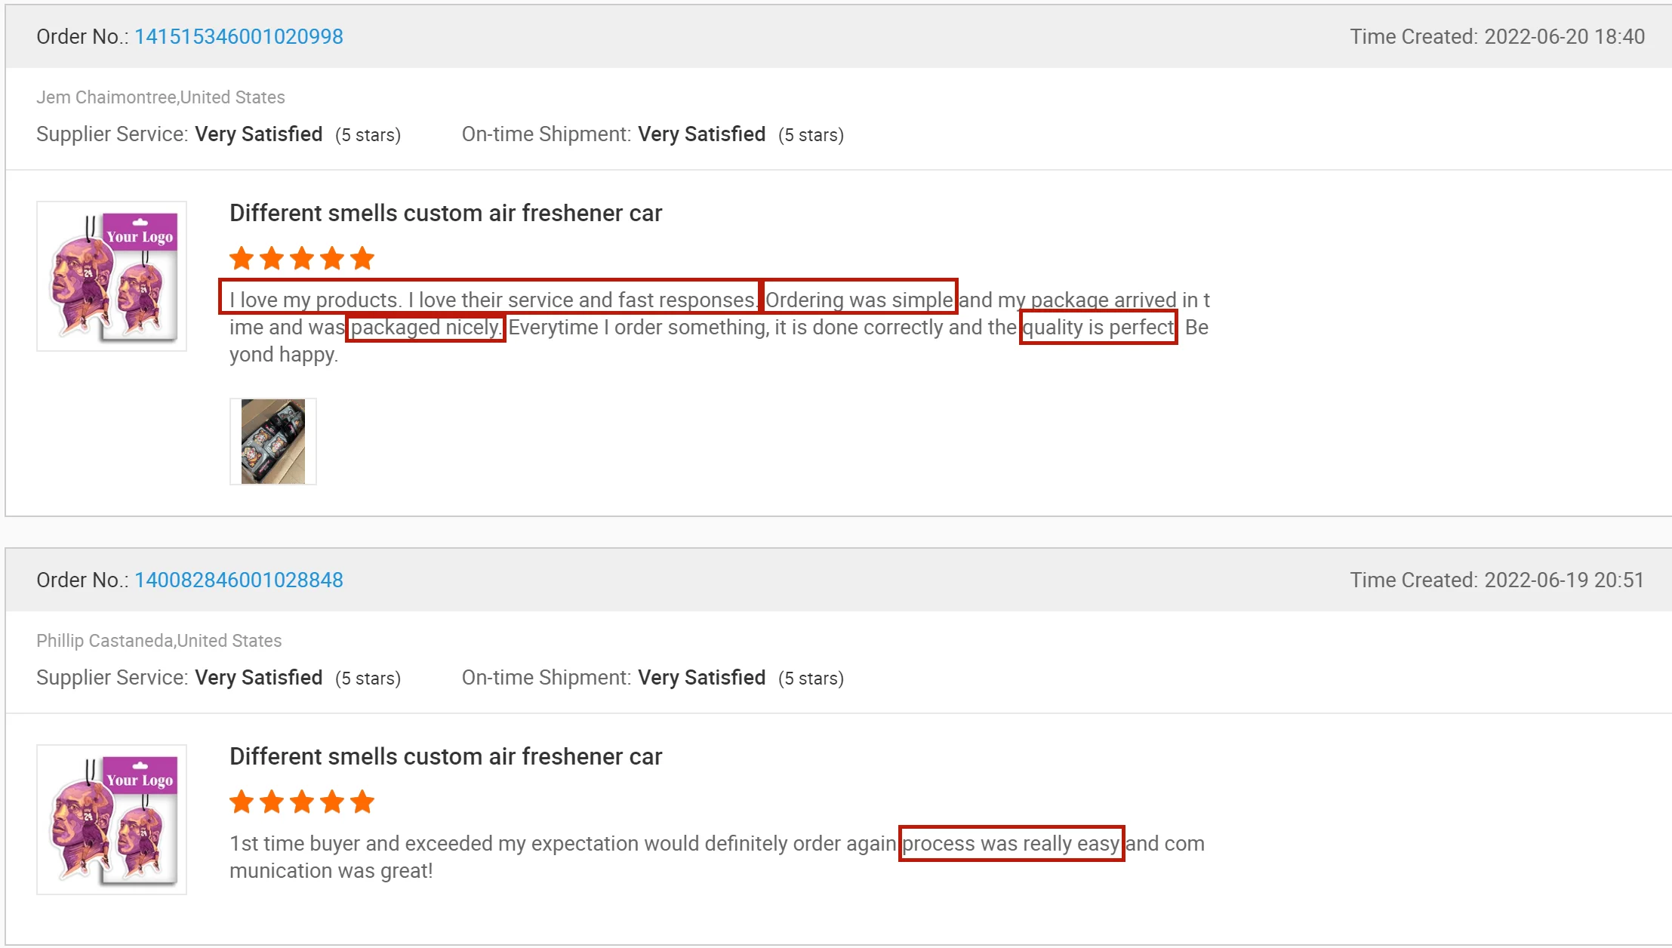
Task: Click fourth star in Phillip's review rating
Action: tap(332, 802)
